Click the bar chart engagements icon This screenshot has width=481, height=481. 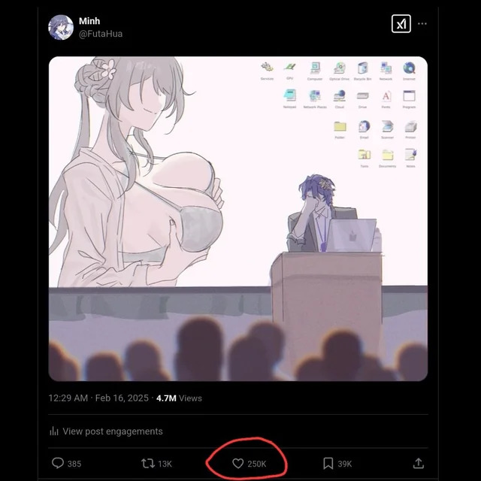tap(54, 431)
